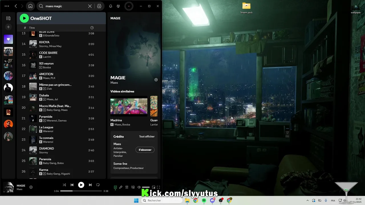Go back to the previous page
This screenshot has height=205, width=365.
coord(16,6)
